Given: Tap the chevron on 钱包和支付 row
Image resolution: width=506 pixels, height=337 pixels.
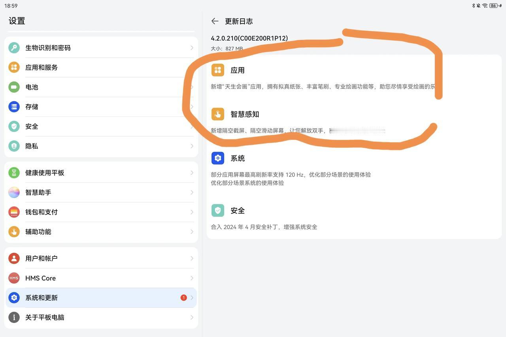Looking at the screenshot, I should point(192,212).
